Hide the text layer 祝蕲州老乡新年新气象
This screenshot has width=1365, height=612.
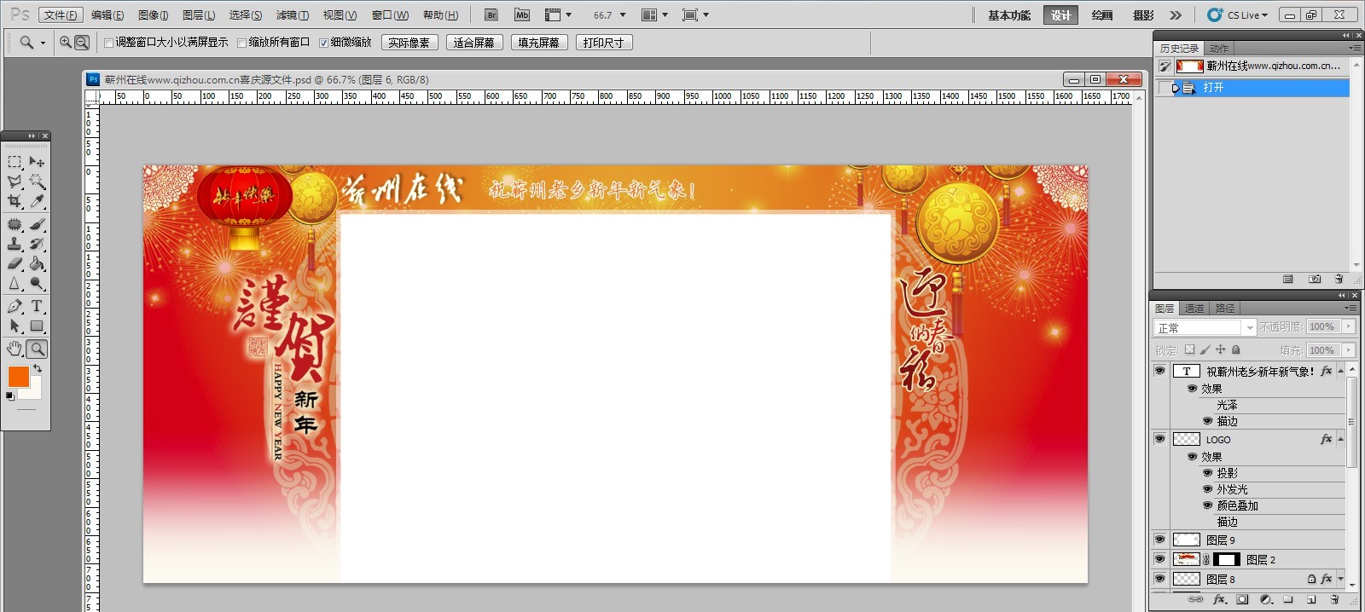(x=1159, y=371)
